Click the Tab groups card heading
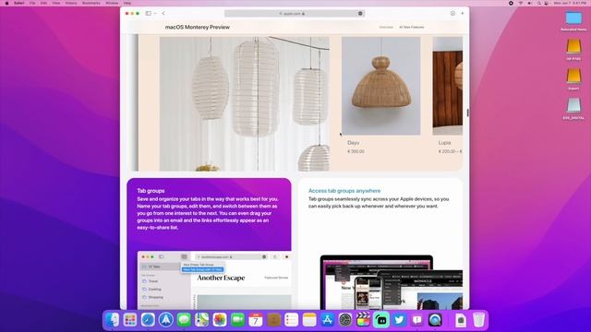This screenshot has height=332, width=591. 151,191
